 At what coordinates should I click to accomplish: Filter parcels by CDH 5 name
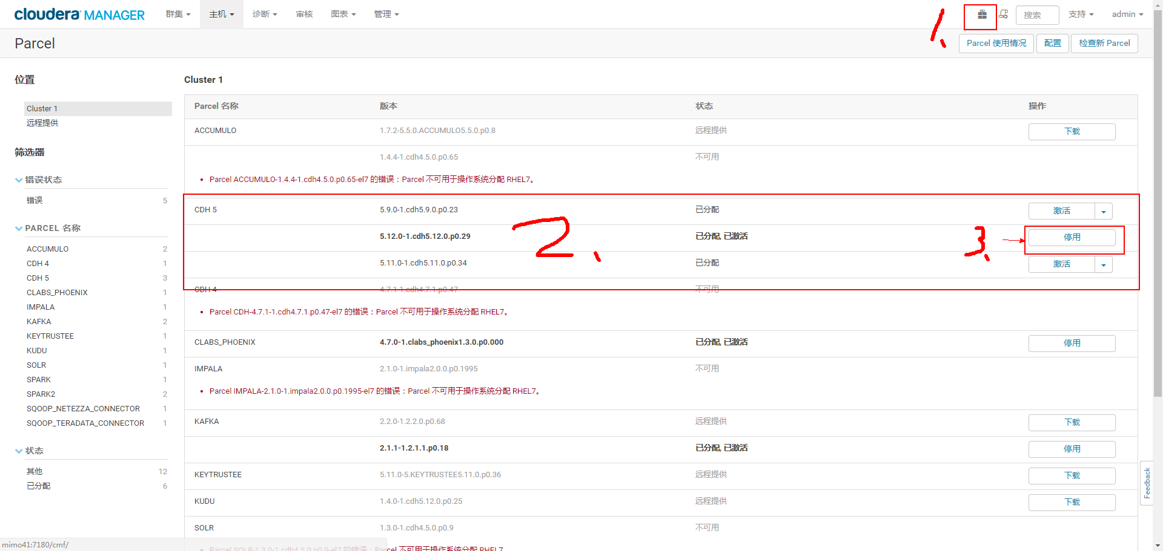[38, 278]
